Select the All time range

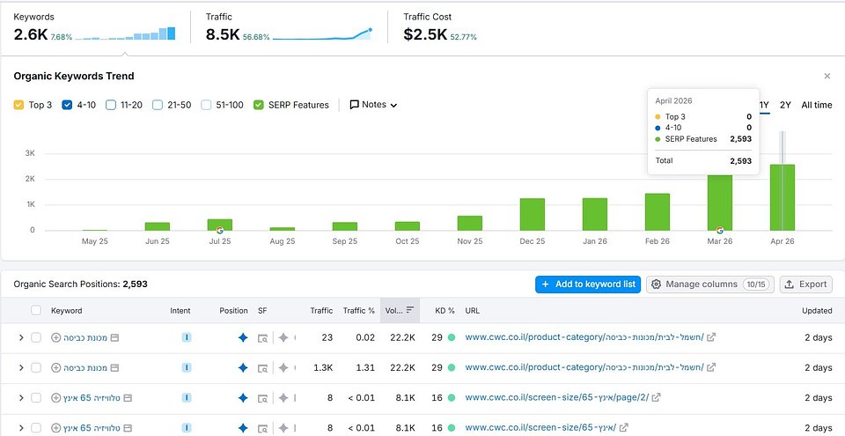point(816,105)
